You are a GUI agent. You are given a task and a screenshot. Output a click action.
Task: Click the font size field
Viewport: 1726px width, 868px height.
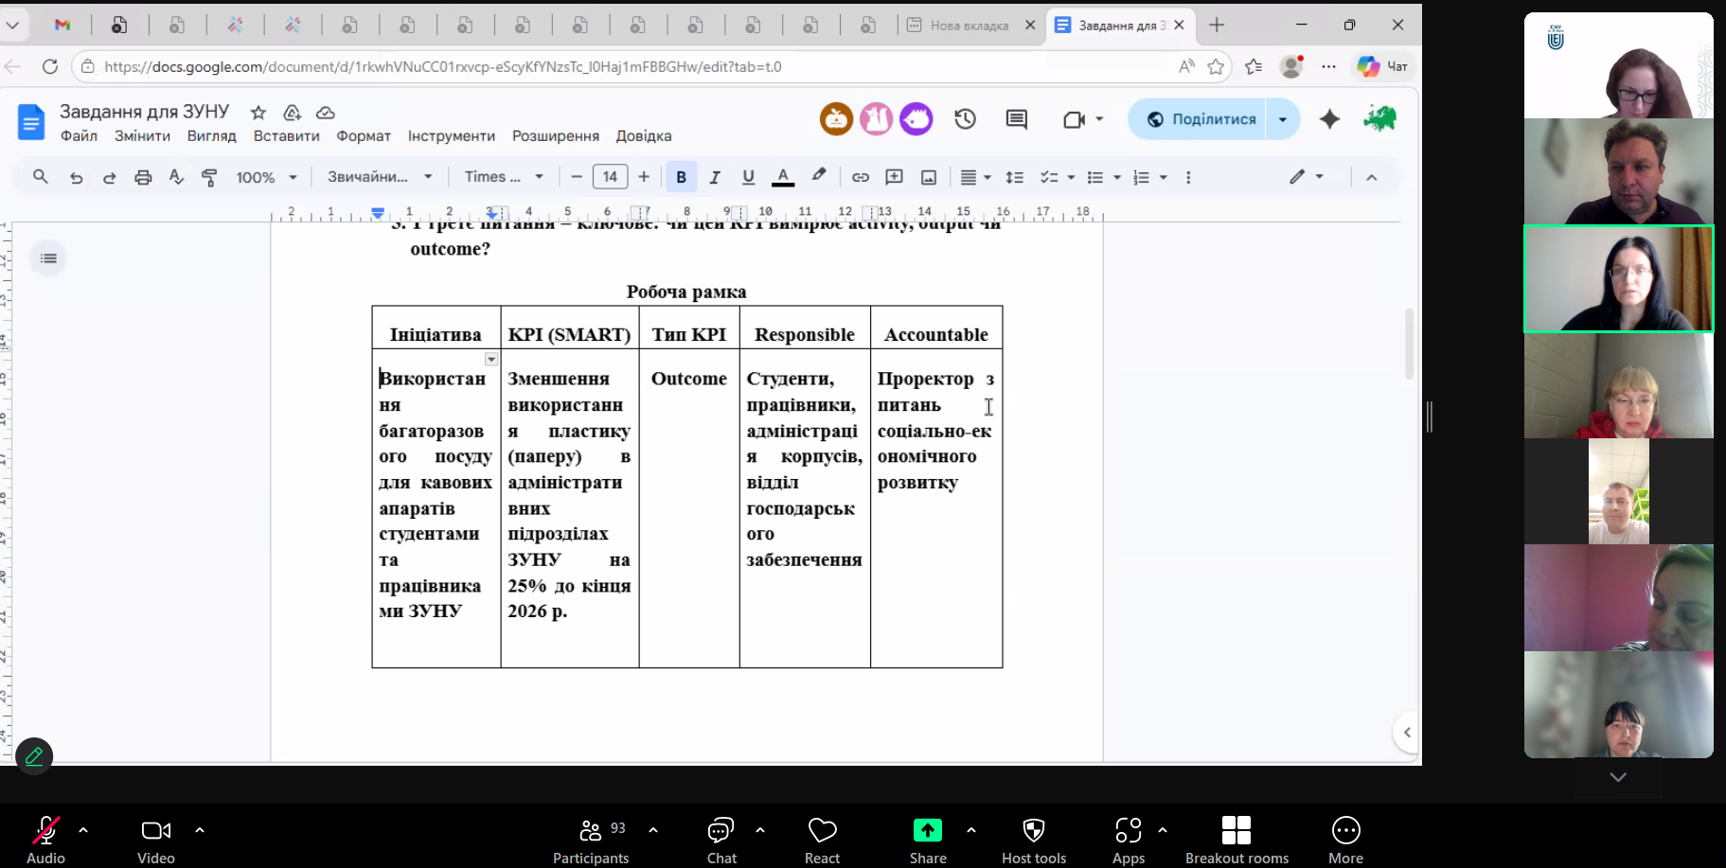point(610,177)
